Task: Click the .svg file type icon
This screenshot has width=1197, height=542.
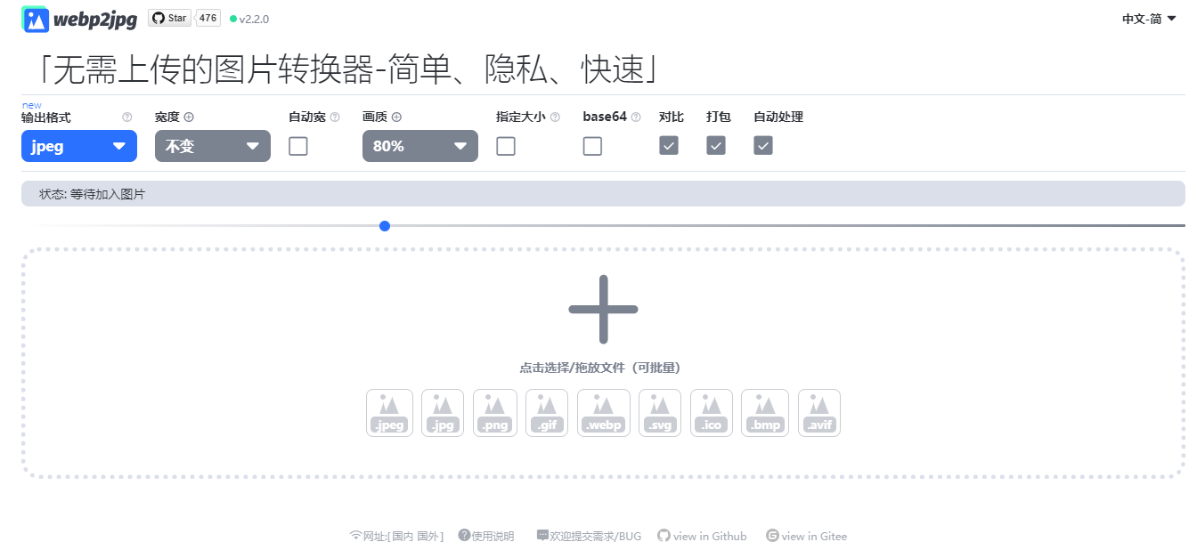Action: coord(659,412)
